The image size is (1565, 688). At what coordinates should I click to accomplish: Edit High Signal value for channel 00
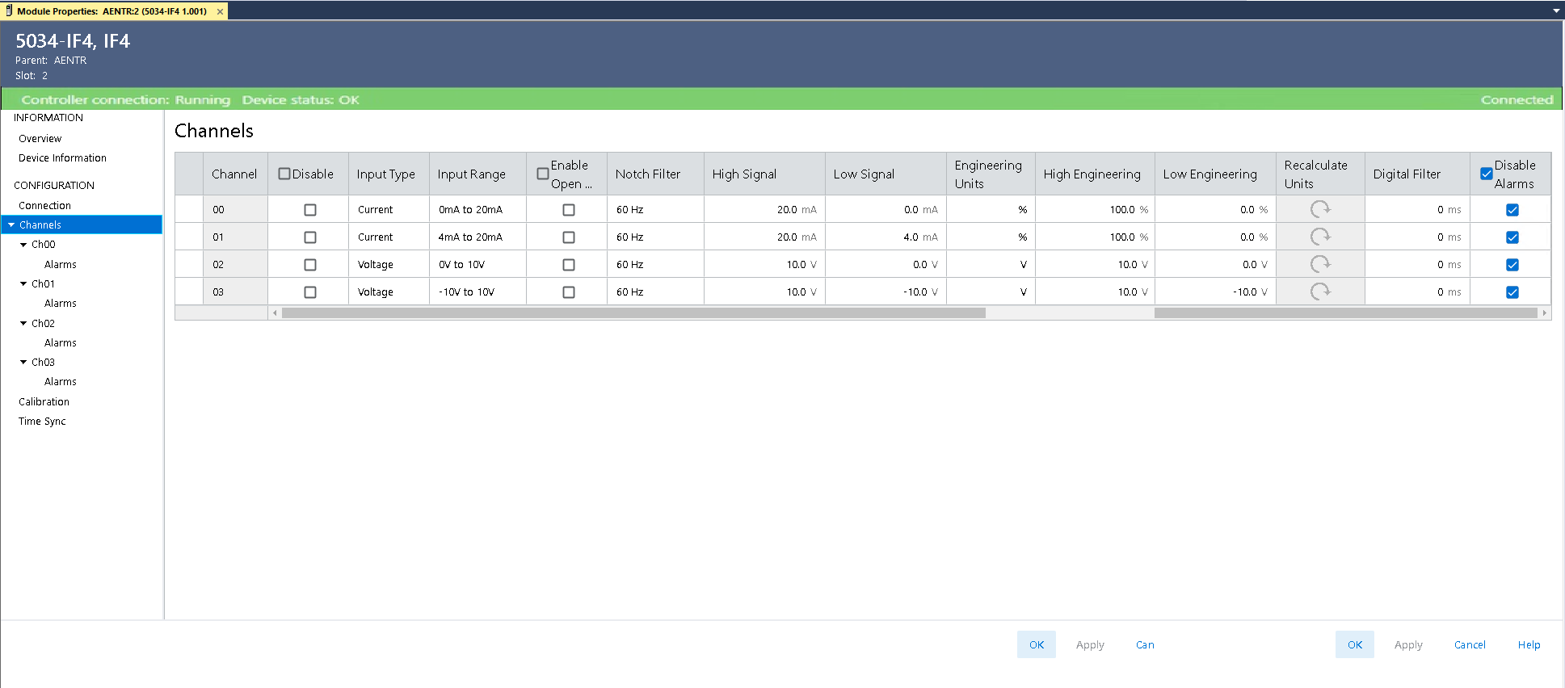(764, 209)
